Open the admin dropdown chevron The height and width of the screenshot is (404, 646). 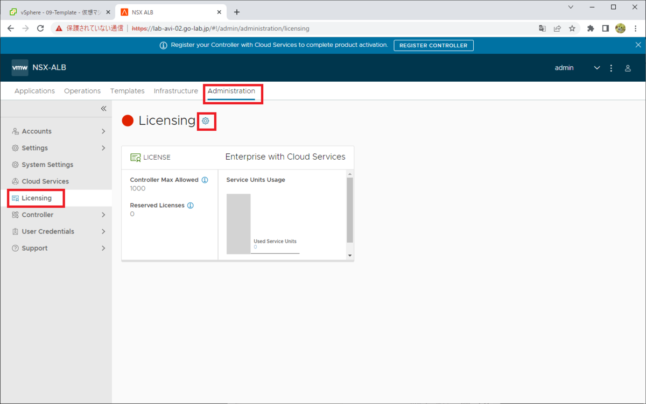click(596, 68)
